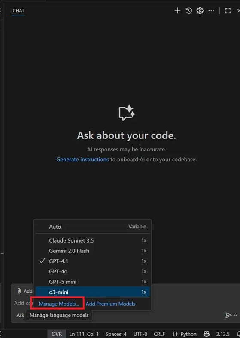
Task: Click Add Premium Models link
Action: [x=110, y=304]
